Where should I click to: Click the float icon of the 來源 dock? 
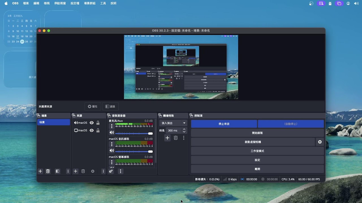pos(74,116)
